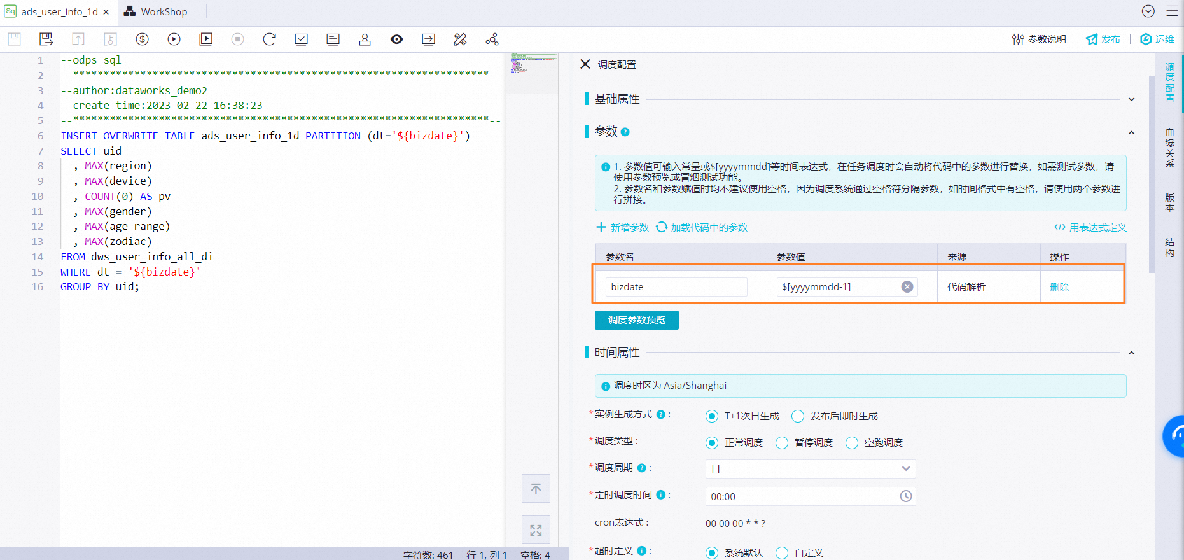Viewport: 1184px width, 560px height.
Task: Click the reload refresh icon
Action: pos(269,39)
